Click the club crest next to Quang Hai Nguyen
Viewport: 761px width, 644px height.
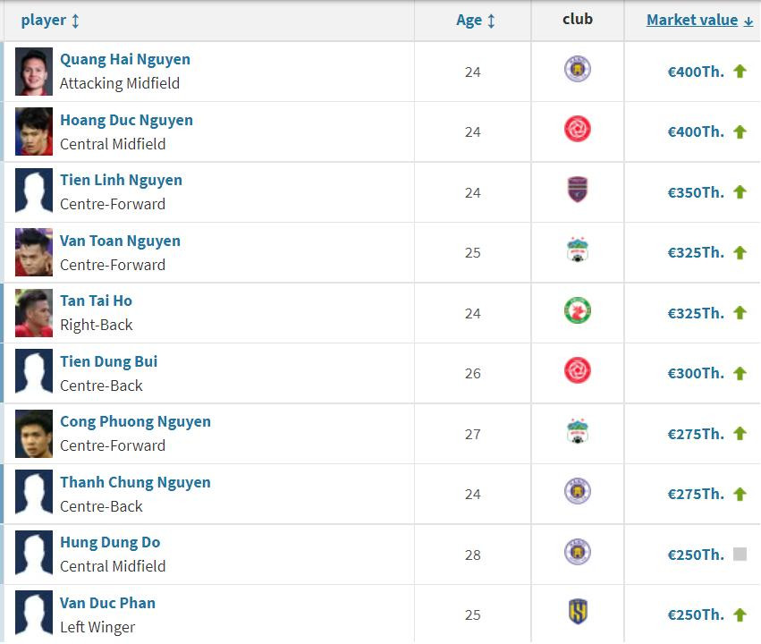[x=577, y=70]
